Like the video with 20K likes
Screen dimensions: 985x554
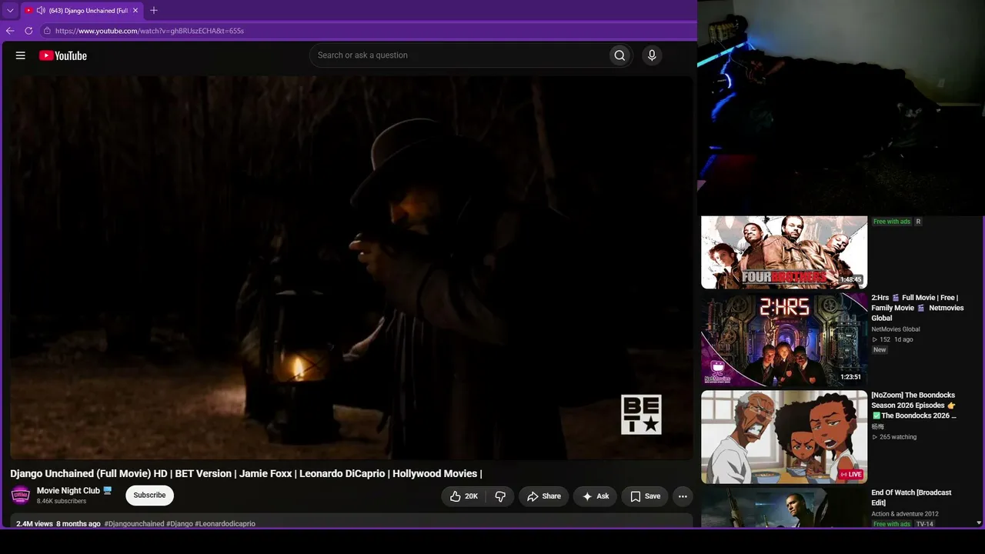point(464,496)
